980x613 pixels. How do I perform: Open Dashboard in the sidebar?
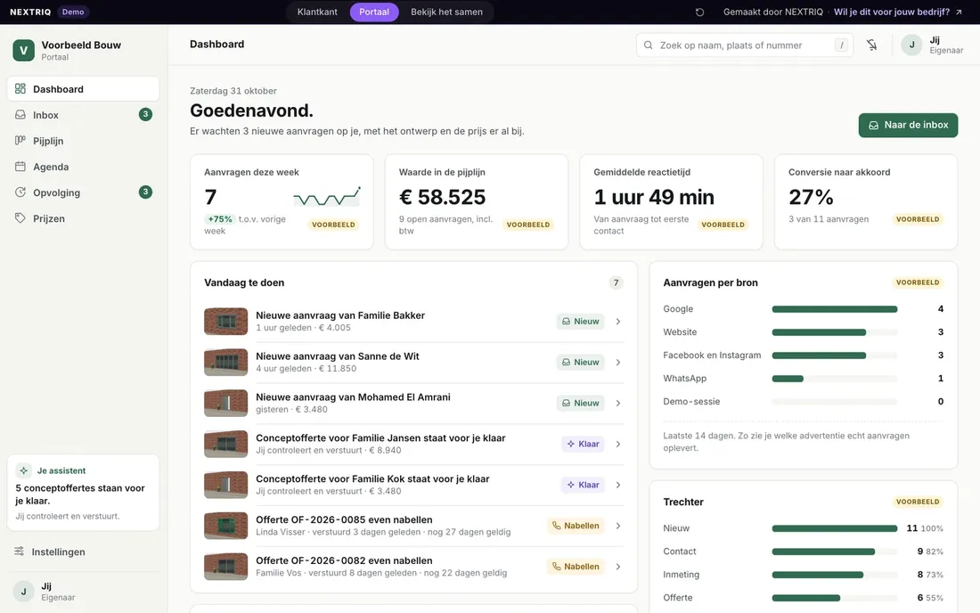[83, 89]
